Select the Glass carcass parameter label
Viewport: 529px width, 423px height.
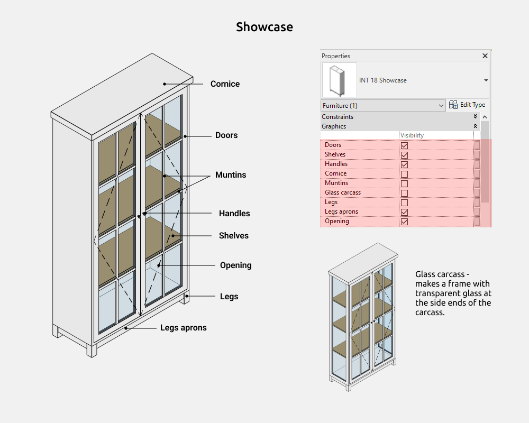343,192
